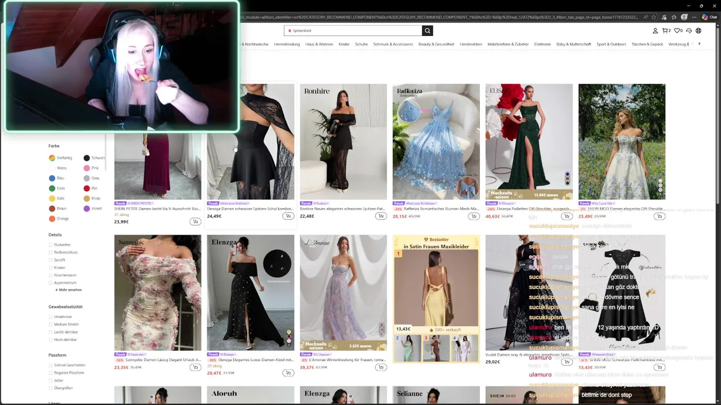This screenshot has height=405, width=721.
Task: Click the browser address bar URL
Action: click(439, 17)
